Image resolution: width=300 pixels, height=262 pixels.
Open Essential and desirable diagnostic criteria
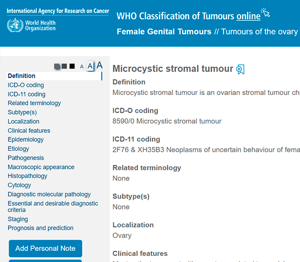[53, 207]
